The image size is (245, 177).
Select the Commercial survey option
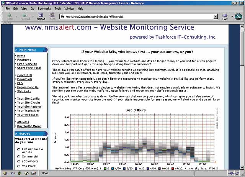pos(19,157)
